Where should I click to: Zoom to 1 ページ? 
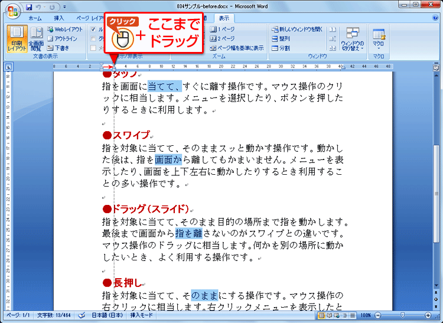coord(222,29)
